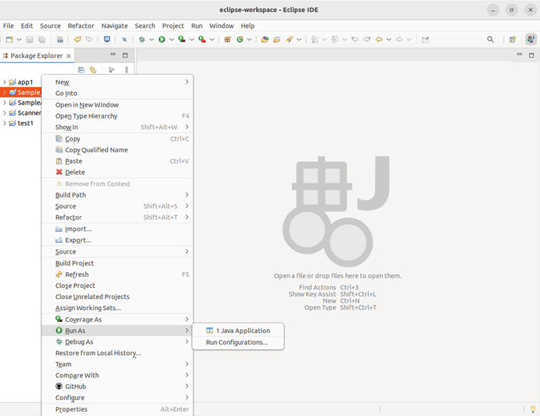Image resolution: width=540 pixels, height=416 pixels.
Task: Expand the test1 project tree node
Action: 4,123
